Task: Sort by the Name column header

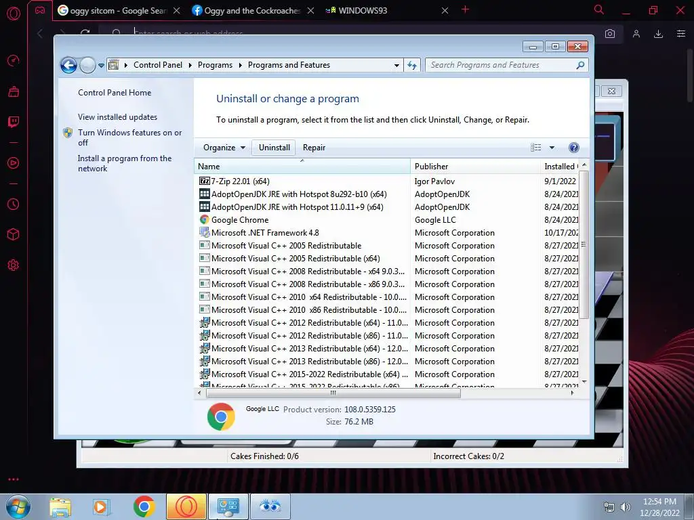Action: coord(302,167)
